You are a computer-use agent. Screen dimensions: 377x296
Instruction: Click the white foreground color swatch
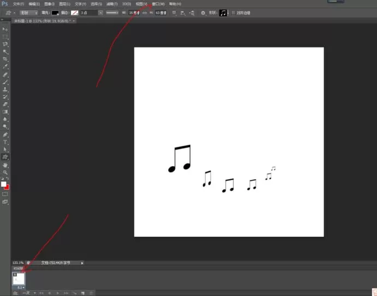point(3,184)
